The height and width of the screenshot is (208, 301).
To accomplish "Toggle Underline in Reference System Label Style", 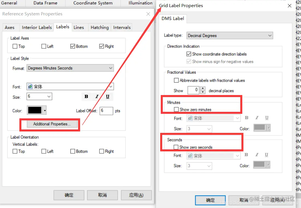I will 108,96.
